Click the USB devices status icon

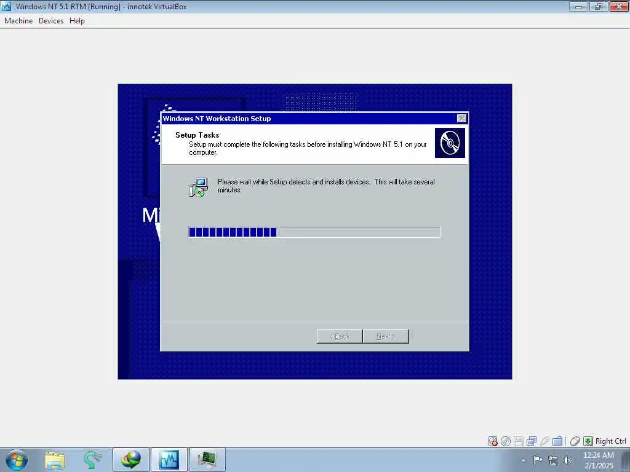(x=544, y=441)
